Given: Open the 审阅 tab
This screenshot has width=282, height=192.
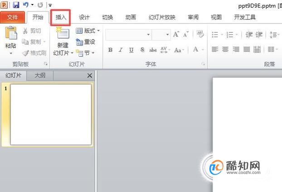Looking at the screenshot, I should (193, 17).
